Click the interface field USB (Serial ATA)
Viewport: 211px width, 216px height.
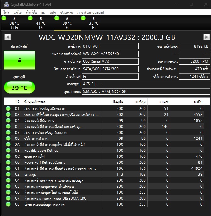pyautogui.click(x=110, y=61)
